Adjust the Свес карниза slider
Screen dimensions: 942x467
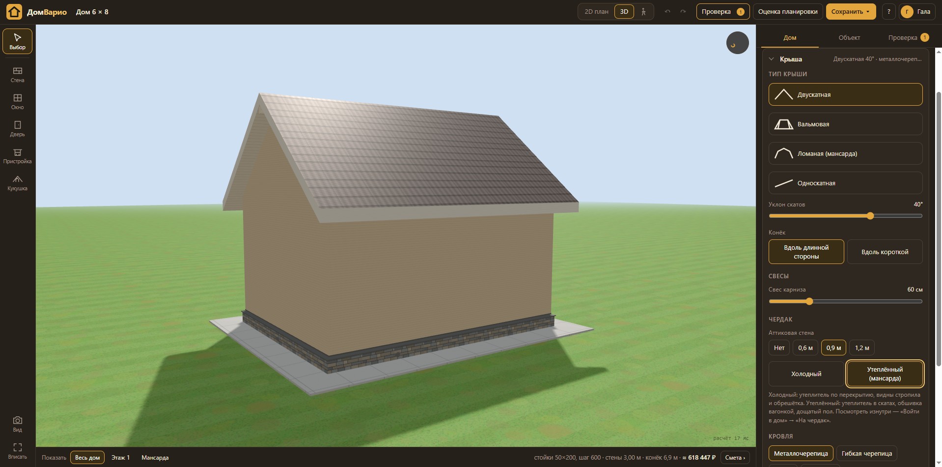point(845,301)
